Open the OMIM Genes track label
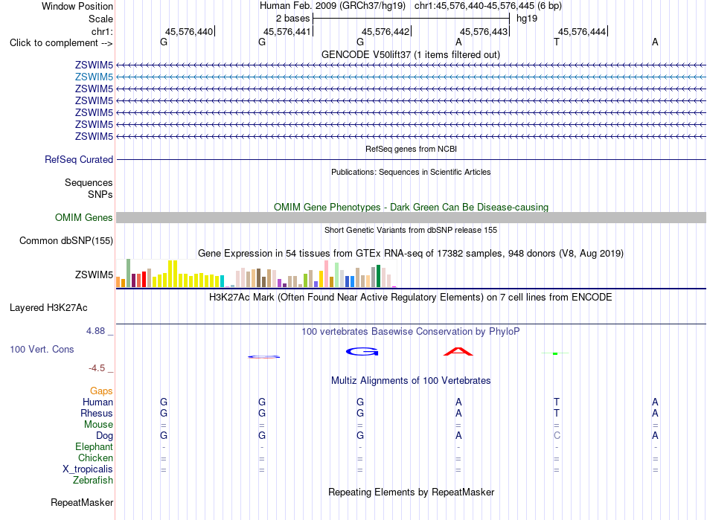This screenshot has width=707, height=520. click(83, 218)
